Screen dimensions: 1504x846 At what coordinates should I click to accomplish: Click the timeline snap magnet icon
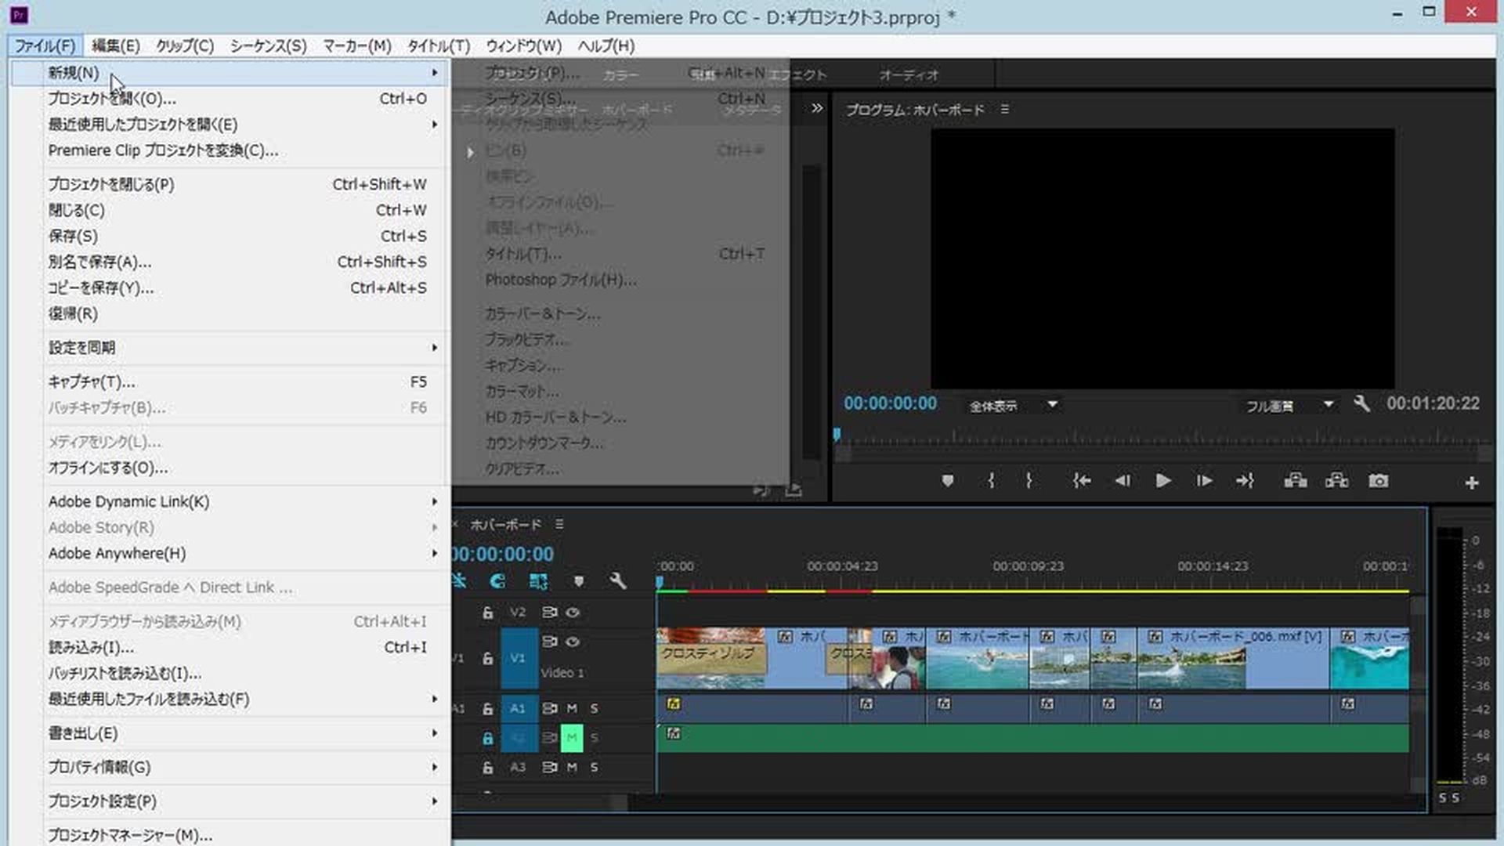[497, 581]
